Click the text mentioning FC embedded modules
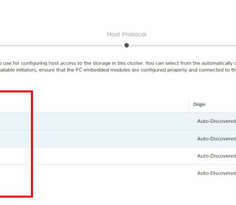This screenshot has width=236, height=205. coord(118,70)
